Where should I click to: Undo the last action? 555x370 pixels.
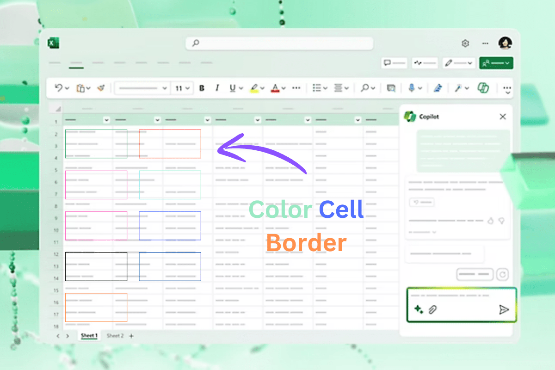(x=58, y=88)
